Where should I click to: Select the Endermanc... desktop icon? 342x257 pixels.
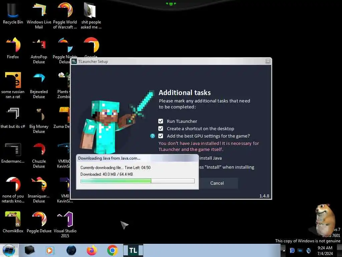coord(13,153)
